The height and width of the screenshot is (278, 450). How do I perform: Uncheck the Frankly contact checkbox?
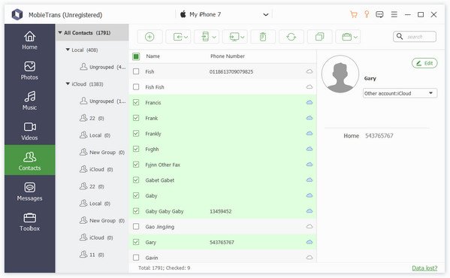(136, 134)
